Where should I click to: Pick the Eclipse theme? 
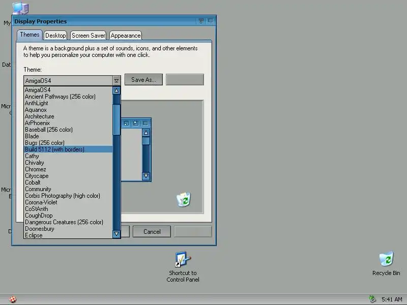68,235
